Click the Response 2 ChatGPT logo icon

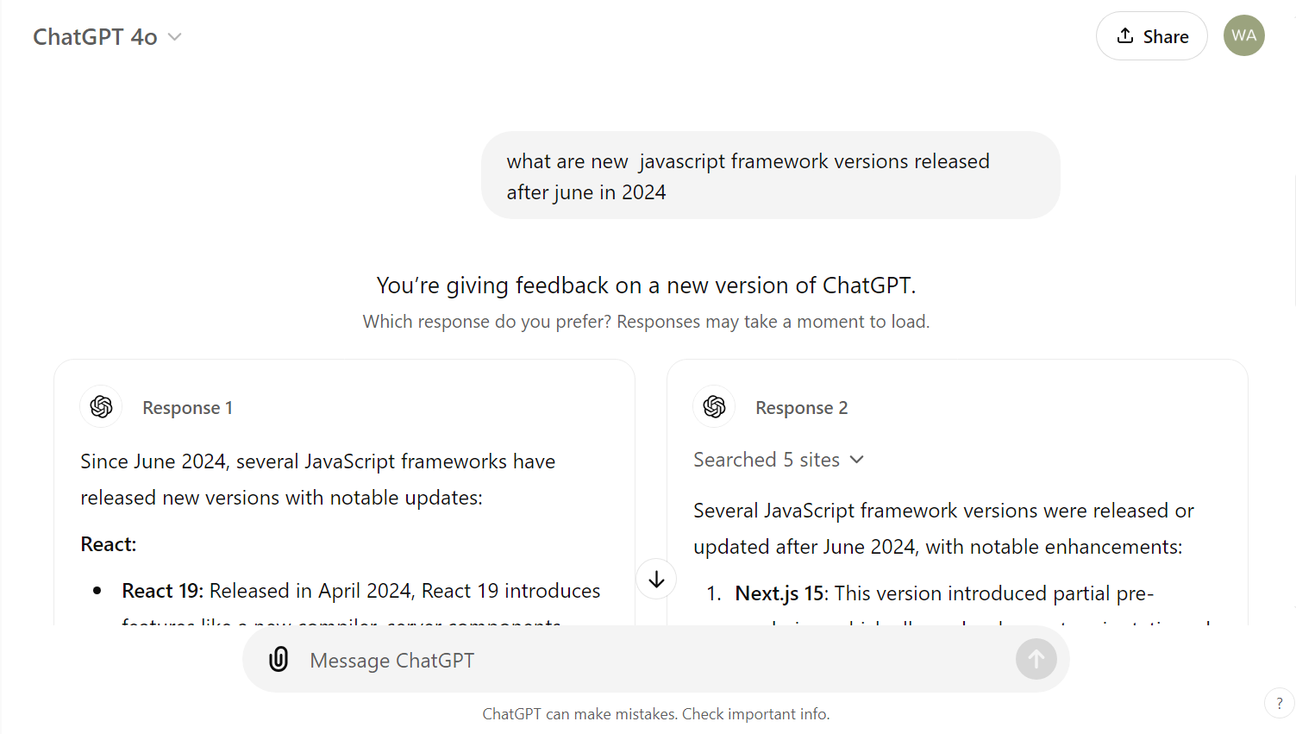[714, 407]
